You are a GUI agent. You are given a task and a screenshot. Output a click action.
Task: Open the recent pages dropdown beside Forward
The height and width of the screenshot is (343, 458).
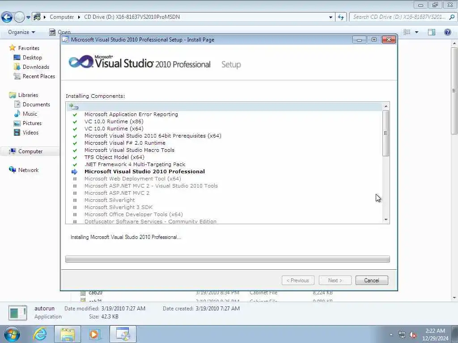pyautogui.click(x=28, y=17)
